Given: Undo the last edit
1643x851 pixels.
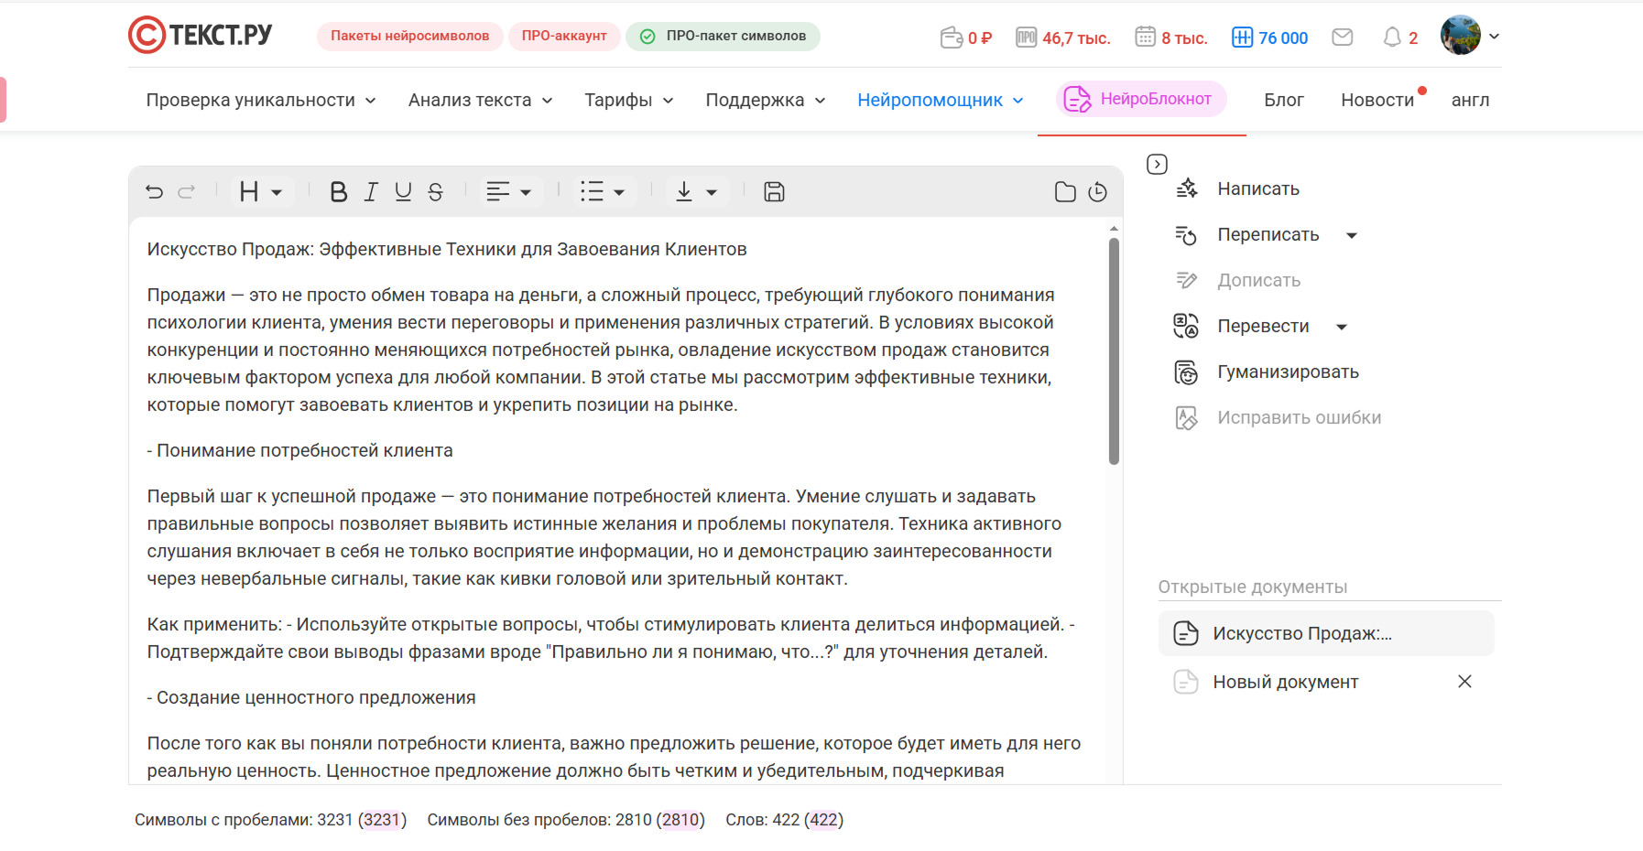Looking at the screenshot, I should pos(154,191).
